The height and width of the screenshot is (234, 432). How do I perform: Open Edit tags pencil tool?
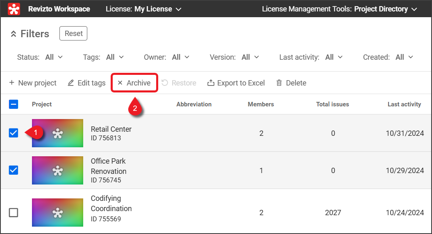point(70,83)
